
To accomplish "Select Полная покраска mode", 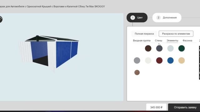I will (144, 34).
